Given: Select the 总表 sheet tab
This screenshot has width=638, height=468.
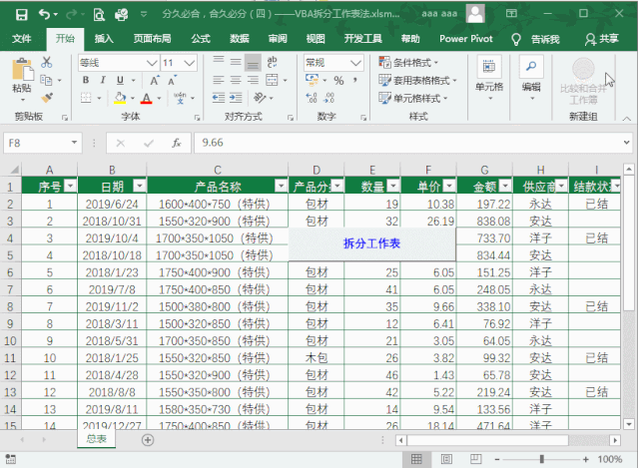Looking at the screenshot, I should [97, 439].
